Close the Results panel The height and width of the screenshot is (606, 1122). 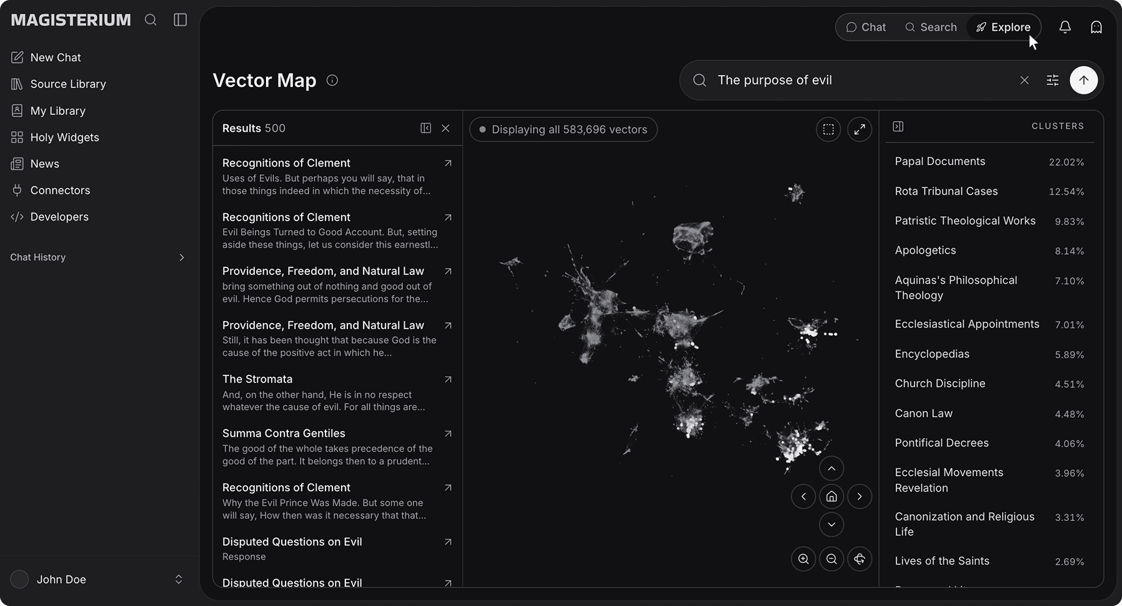coord(445,128)
